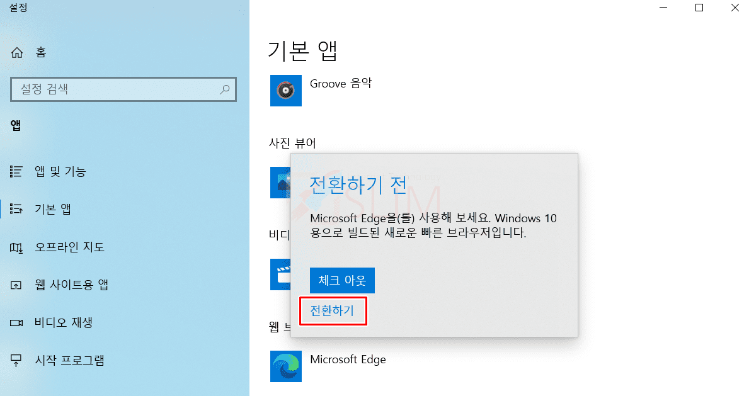
Task: Click the 전환하기 link in dialog
Action: point(332,311)
